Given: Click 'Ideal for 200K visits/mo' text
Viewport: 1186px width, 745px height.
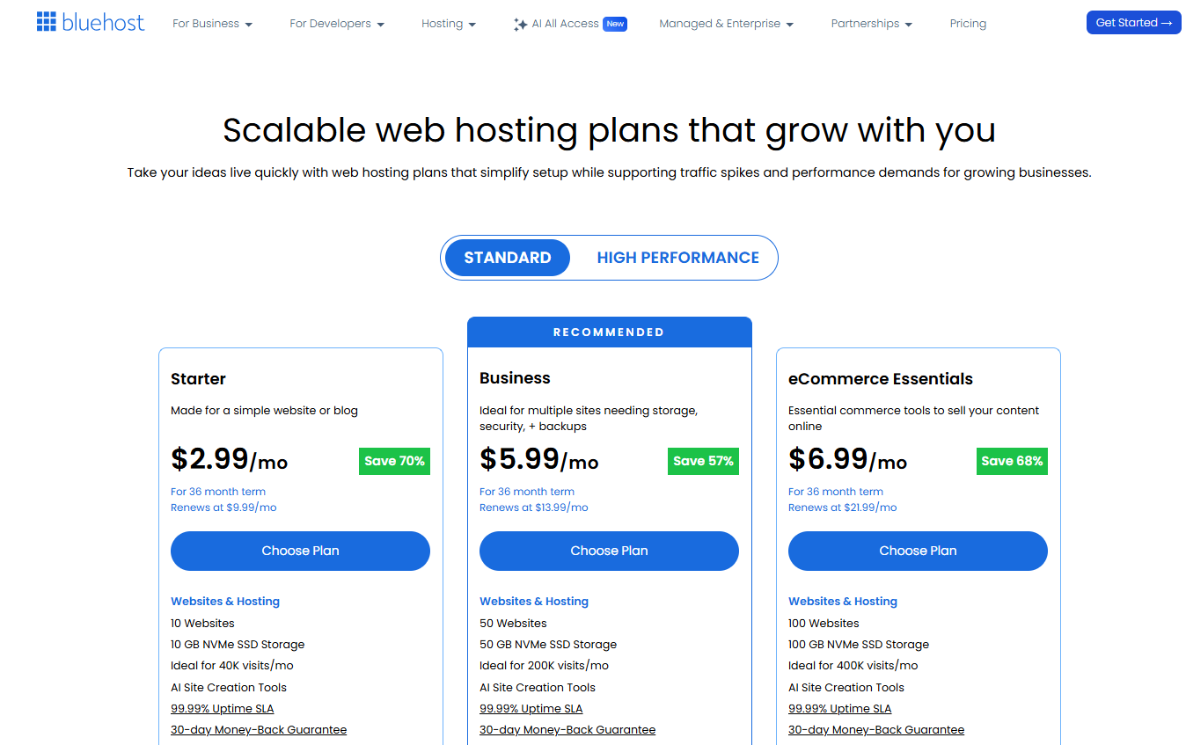Looking at the screenshot, I should 544,666.
